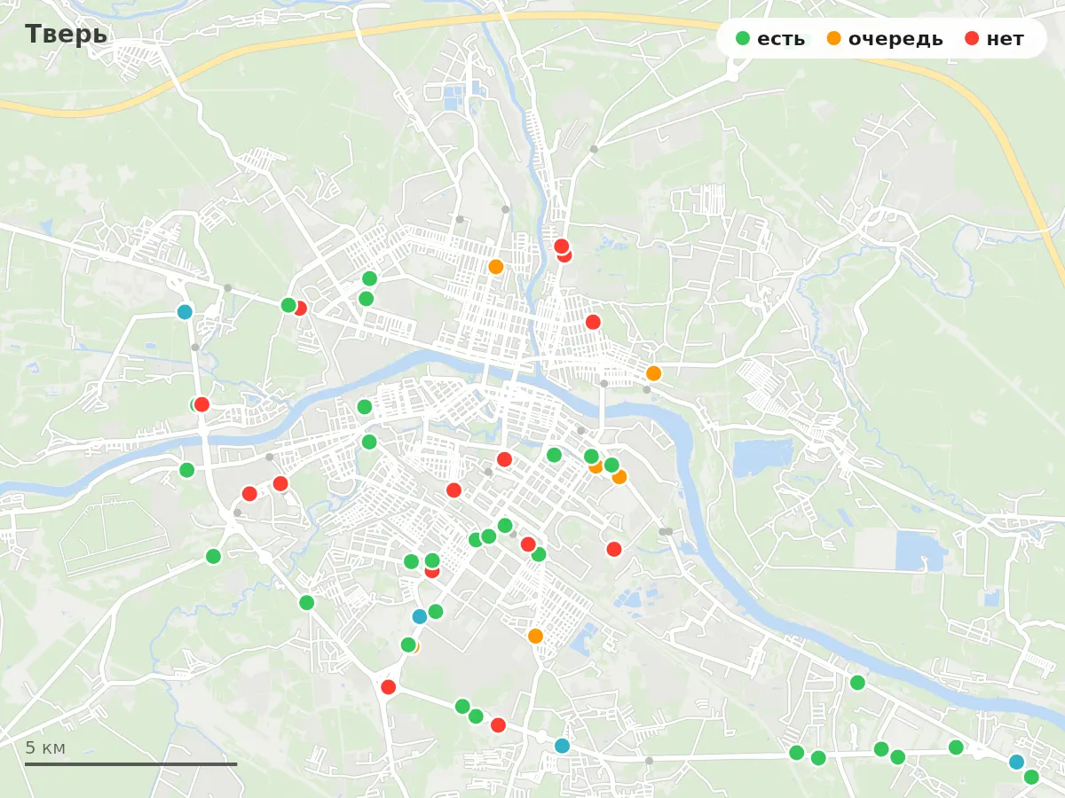Open the blue marker on the southern road, bottom center

562,746
